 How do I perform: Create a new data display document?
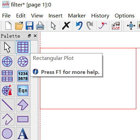[8, 26]
